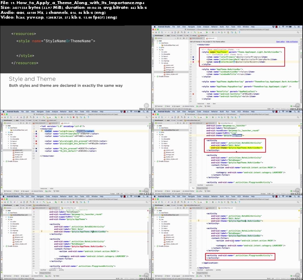Open Search Everywhere magnifier in styles.xml frame
This screenshot has height=280, width=303.
click(x=298, y=32)
